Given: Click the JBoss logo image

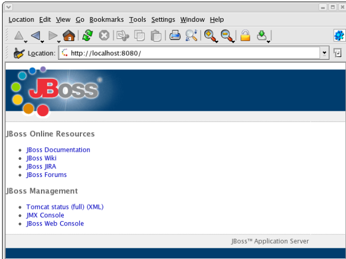Looking at the screenshot, I should coord(55,92).
